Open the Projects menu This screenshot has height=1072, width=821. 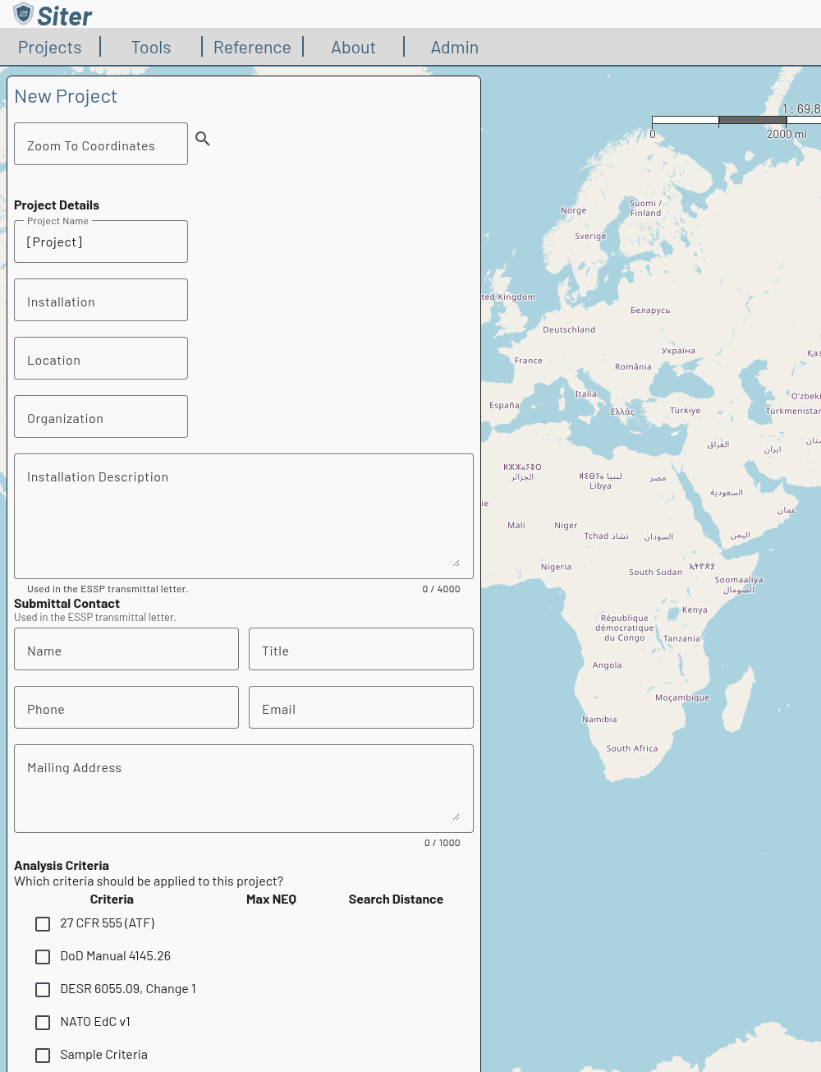[50, 48]
